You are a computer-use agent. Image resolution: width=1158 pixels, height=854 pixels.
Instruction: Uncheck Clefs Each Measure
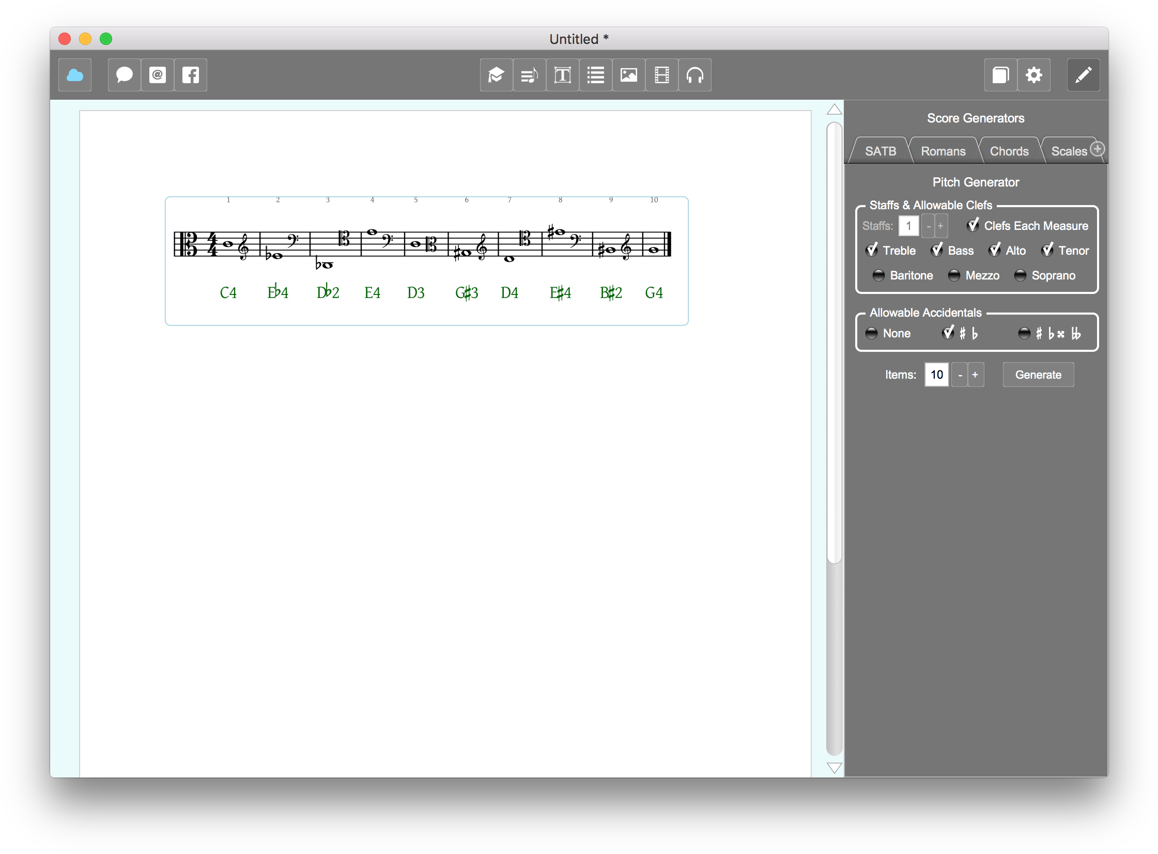pos(974,225)
